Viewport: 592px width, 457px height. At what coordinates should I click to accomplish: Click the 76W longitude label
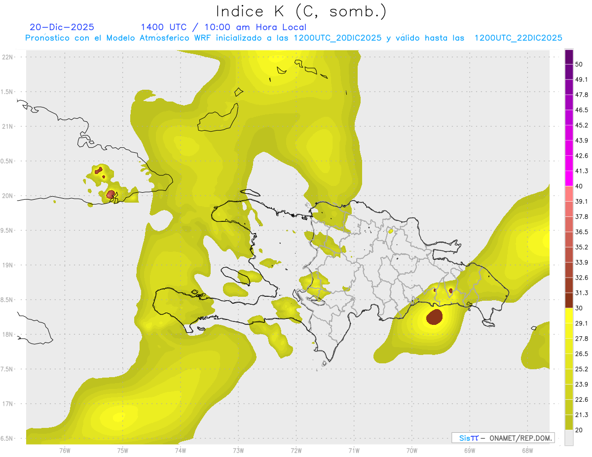click(x=65, y=450)
